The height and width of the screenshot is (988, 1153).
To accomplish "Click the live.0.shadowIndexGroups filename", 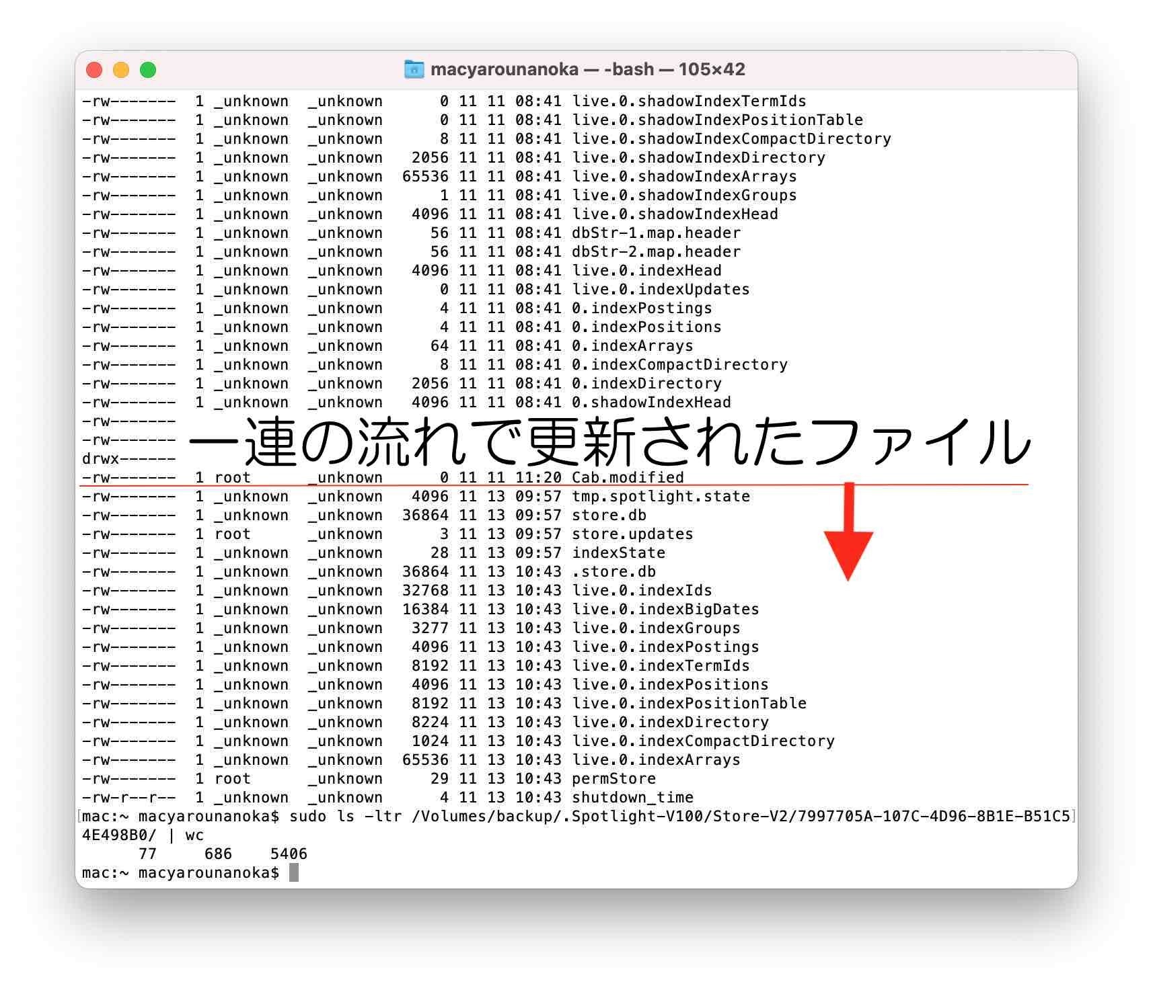I will tap(684, 195).
